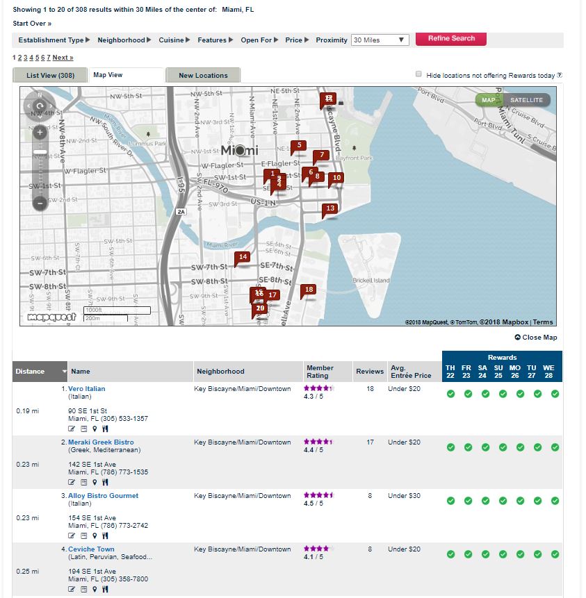Click map marker number 18

tap(309, 291)
